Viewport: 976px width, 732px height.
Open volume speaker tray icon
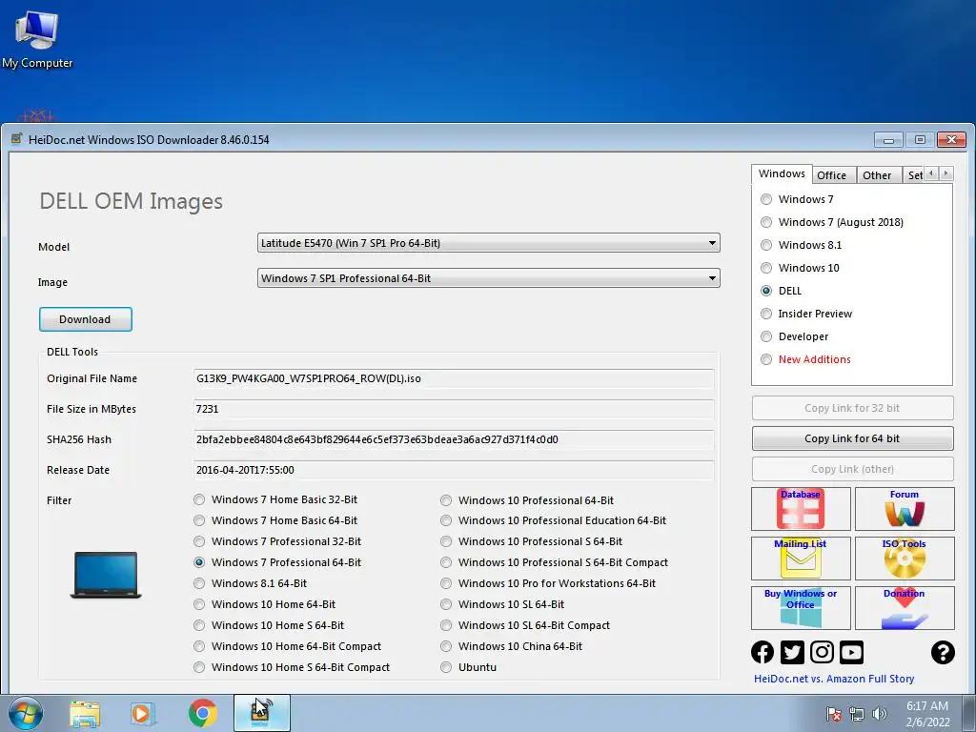880,714
